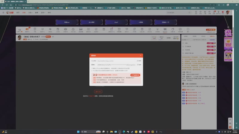Select the 扫地生一刀 banner button
Image resolution: width=239 pixels, height=134 pixels.
pyautogui.click(x=166, y=22)
